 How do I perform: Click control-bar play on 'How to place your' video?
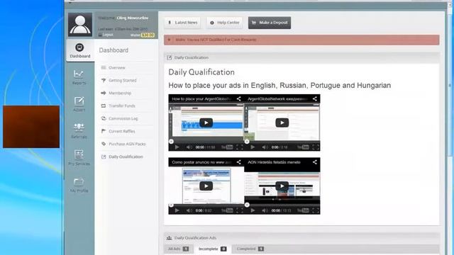click(x=177, y=147)
